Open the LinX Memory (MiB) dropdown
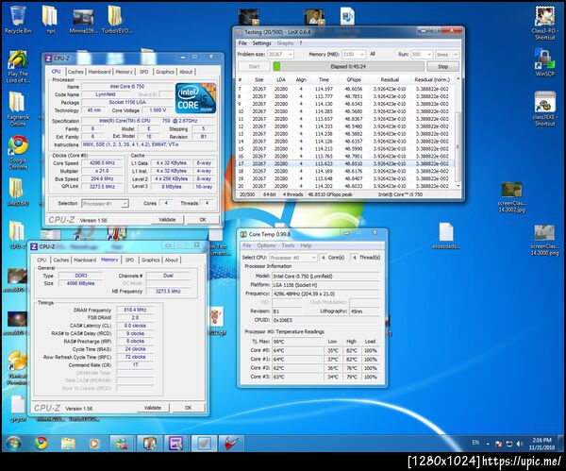 click(x=354, y=54)
